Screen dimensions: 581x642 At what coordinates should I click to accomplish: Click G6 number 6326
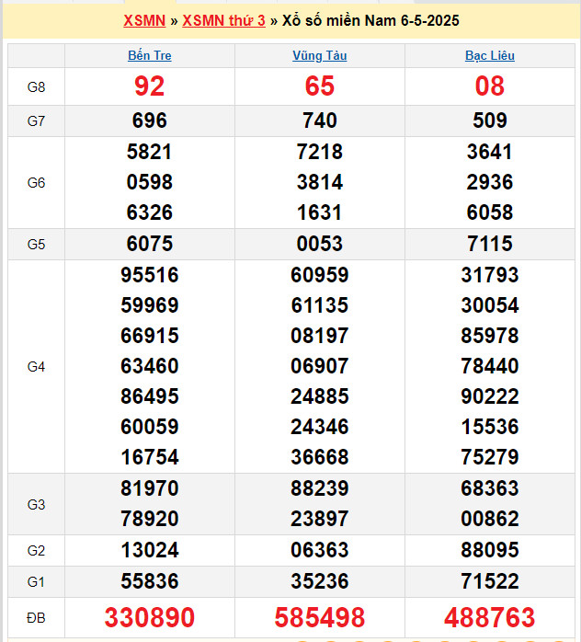(150, 212)
